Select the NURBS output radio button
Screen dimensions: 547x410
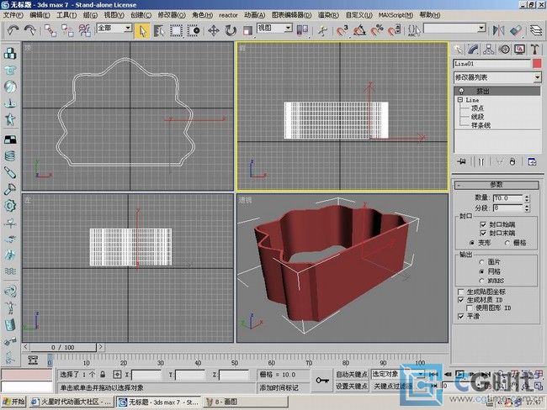point(481,281)
